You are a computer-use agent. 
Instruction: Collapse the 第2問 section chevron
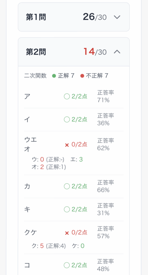tap(117, 52)
